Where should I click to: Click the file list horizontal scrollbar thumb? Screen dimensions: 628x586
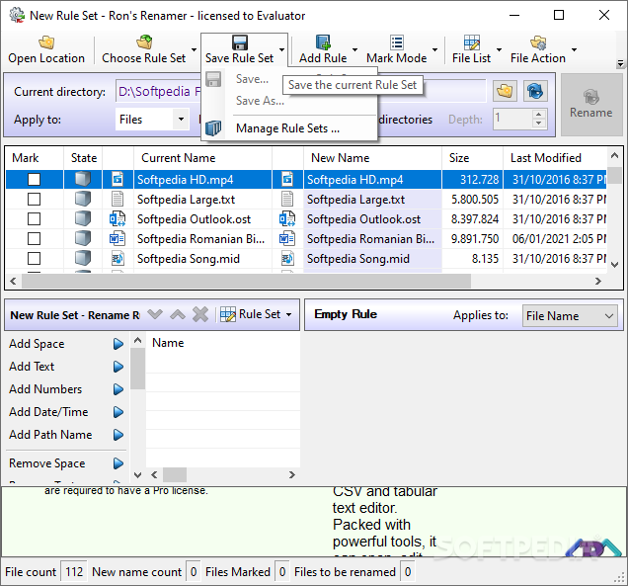(246, 281)
